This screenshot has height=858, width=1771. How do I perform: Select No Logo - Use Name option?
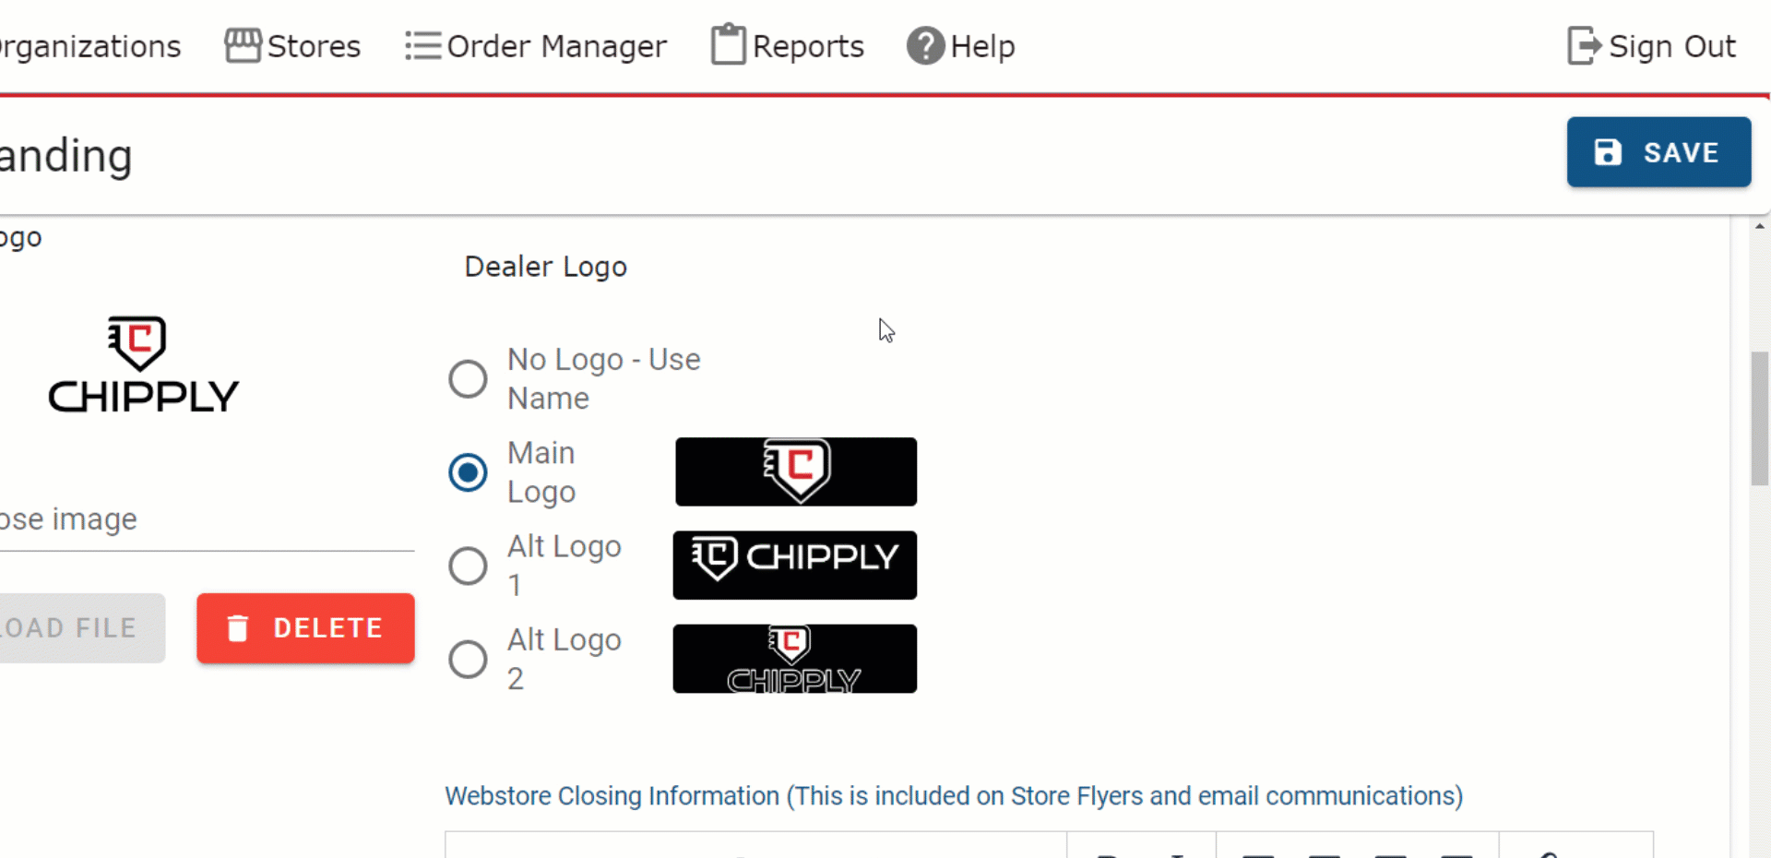click(x=468, y=379)
